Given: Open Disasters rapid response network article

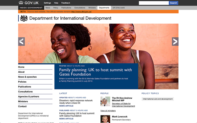Looking at the screenshot, I should tap(76, 102).
